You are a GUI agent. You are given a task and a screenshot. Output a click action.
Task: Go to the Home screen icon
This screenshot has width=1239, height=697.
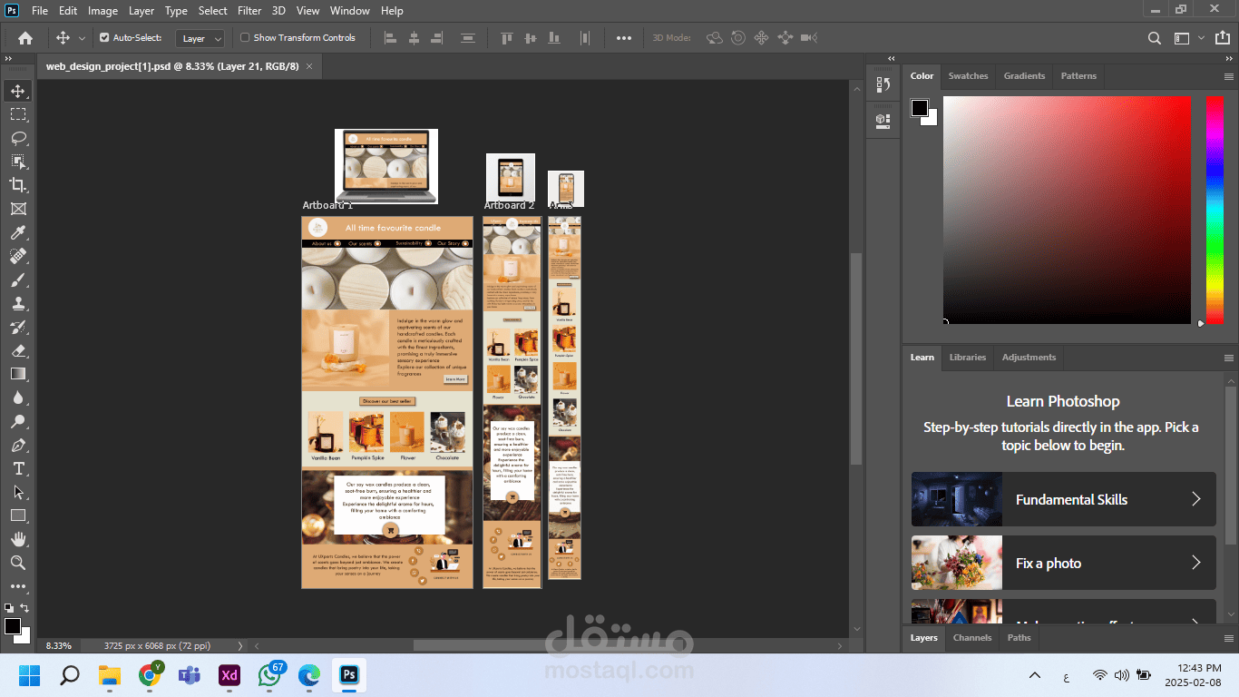coord(25,38)
